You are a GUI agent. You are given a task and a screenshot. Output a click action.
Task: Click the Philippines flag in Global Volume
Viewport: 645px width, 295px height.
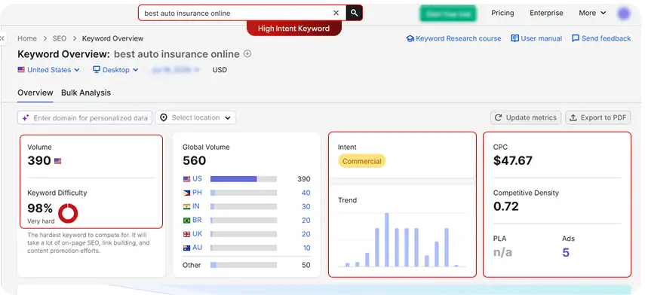[187, 193]
